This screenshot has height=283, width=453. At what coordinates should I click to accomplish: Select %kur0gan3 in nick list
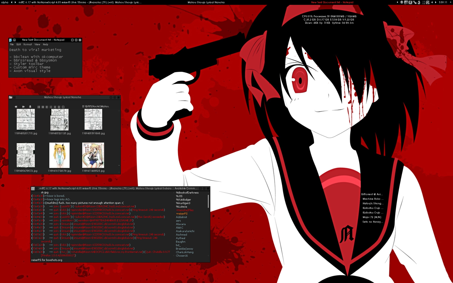tap(183, 203)
